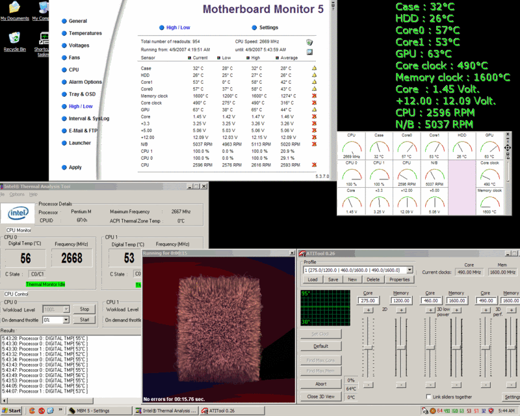
Task: Expand the quick launch chevron on the taskbar
Action: (x=60, y=410)
